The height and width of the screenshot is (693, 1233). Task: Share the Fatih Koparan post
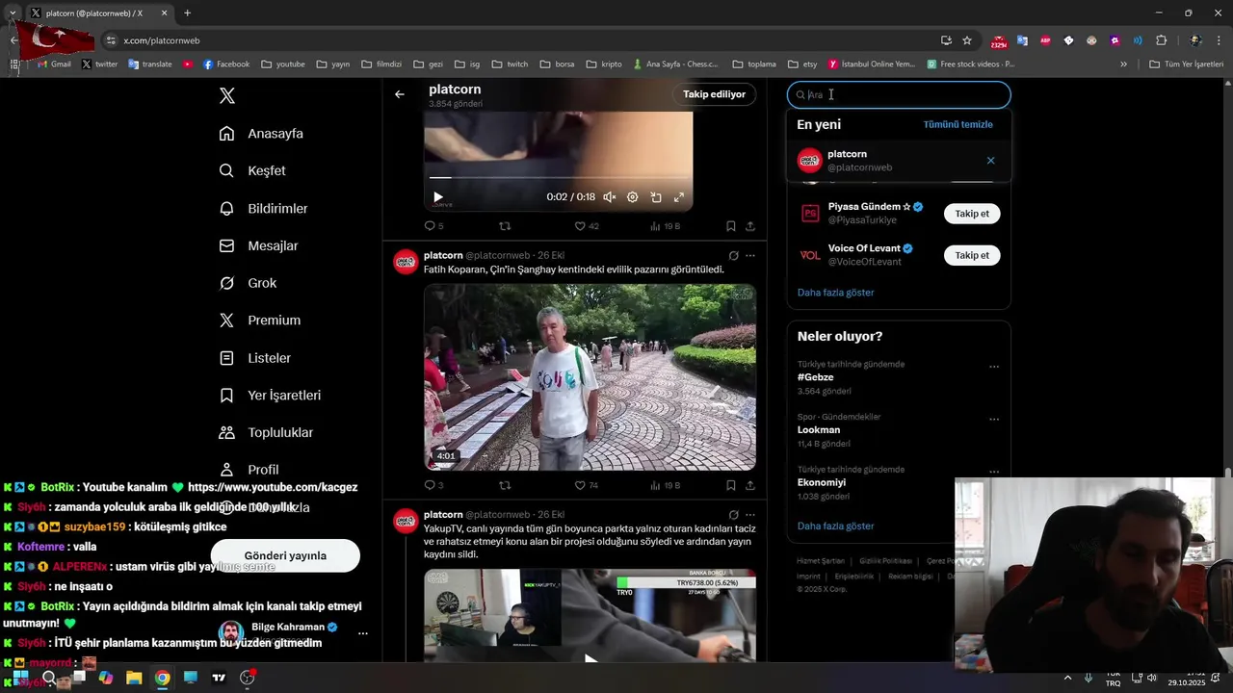pyautogui.click(x=750, y=485)
